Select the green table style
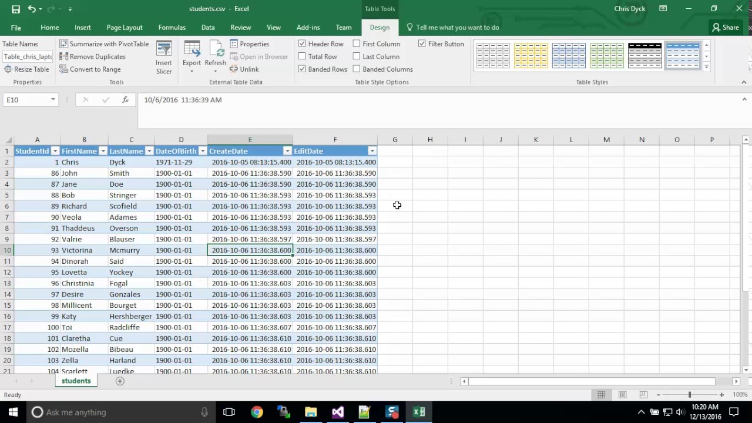Image resolution: width=752 pixels, height=423 pixels. [x=606, y=56]
